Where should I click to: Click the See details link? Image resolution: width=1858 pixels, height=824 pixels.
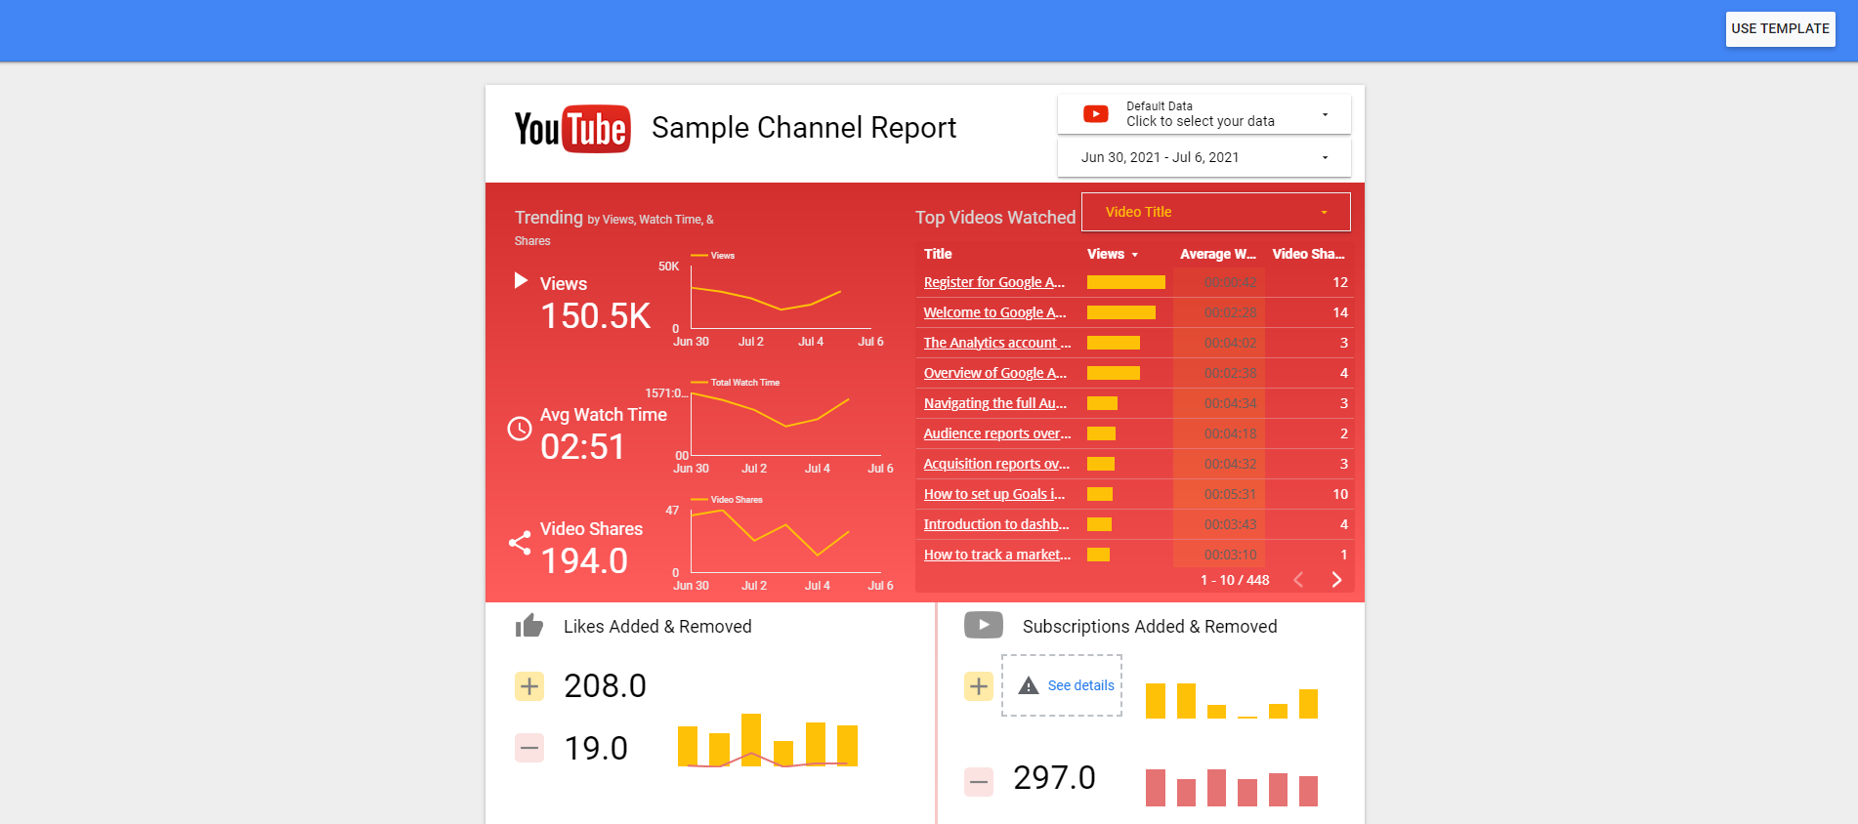tap(1080, 686)
